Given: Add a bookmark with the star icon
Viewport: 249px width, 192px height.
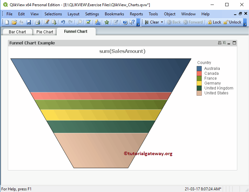Looking at the screenshot, I should point(107,22).
